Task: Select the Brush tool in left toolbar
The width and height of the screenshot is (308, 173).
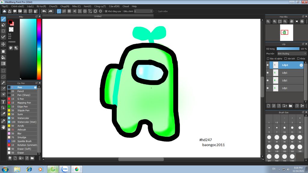Action: (3, 19)
